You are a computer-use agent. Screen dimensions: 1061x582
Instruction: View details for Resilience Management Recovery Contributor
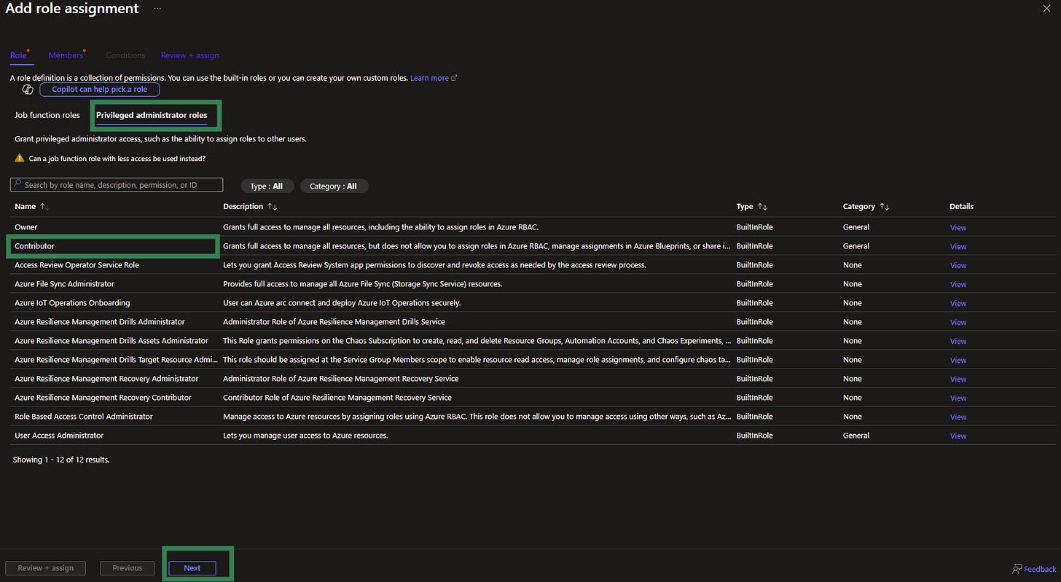pos(958,398)
